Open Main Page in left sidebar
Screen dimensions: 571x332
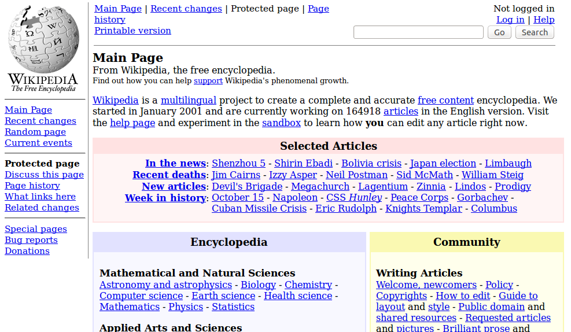tap(28, 110)
